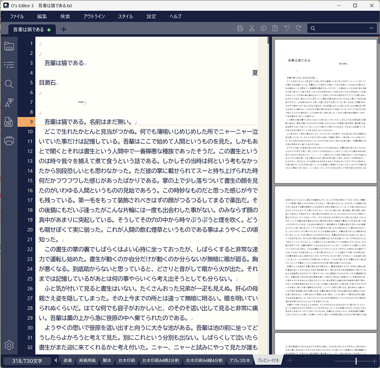Click the title text 吾輩は猫である on line 3

pos(64,63)
